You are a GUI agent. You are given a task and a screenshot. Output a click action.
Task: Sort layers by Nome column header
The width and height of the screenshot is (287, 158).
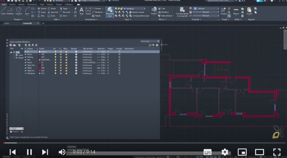point(32,48)
